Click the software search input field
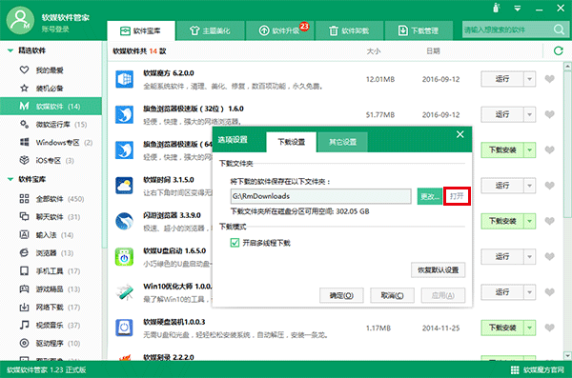 (507, 30)
